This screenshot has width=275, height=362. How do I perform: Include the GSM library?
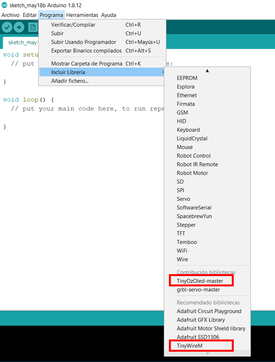coord(207,112)
